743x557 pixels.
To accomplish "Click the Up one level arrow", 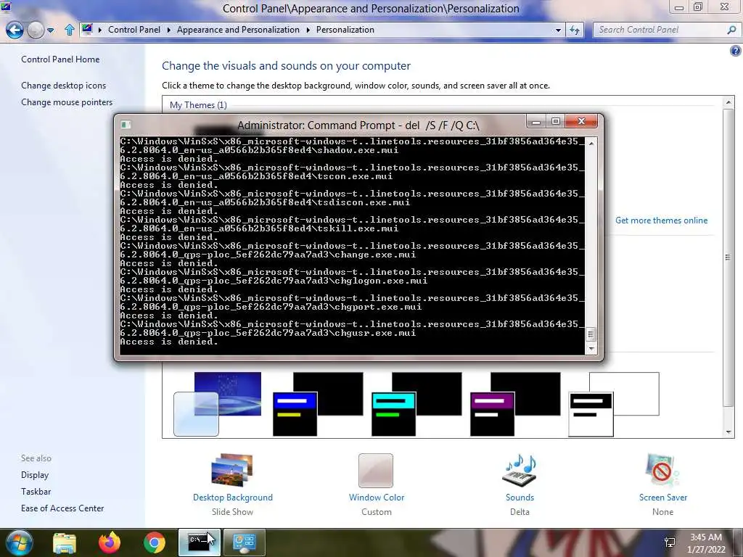I will [69, 30].
